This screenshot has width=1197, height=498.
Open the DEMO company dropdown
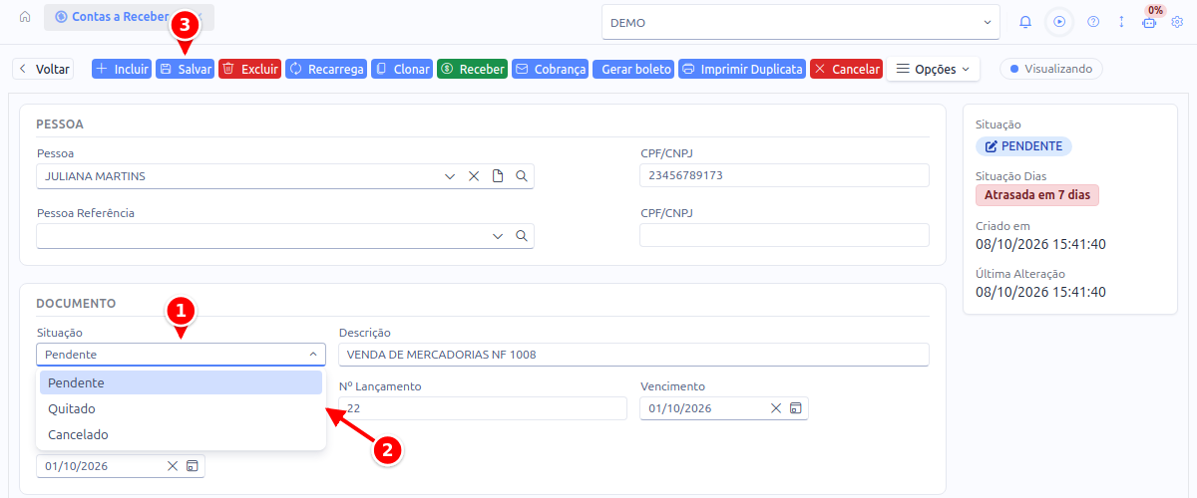pyautogui.click(x=801, y=22)
